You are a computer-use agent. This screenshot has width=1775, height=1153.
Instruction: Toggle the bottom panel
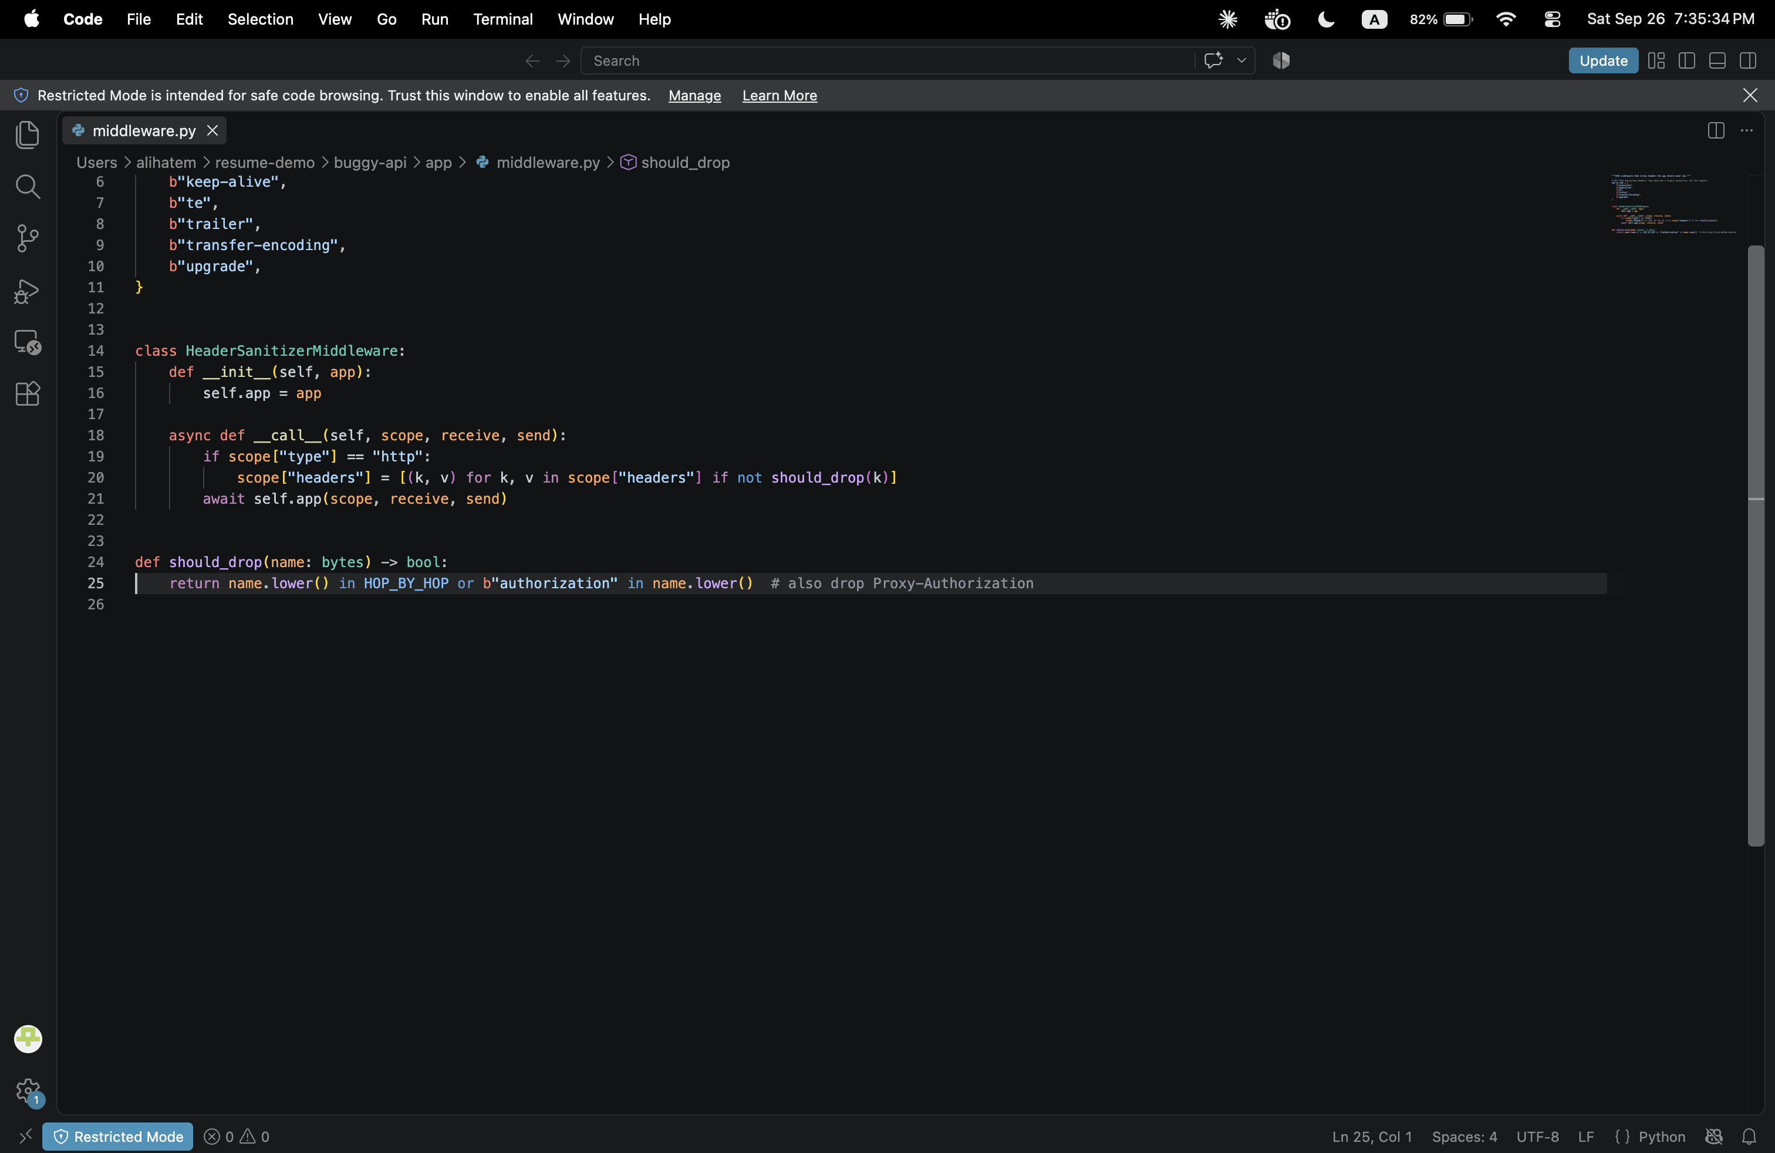coord(1717,60)
